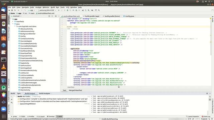This screenshot has width=214, height=120.
Task: Launch the Terminal from the Ubuntu dock
Action: pyautogui.click(x=4, y=60)
